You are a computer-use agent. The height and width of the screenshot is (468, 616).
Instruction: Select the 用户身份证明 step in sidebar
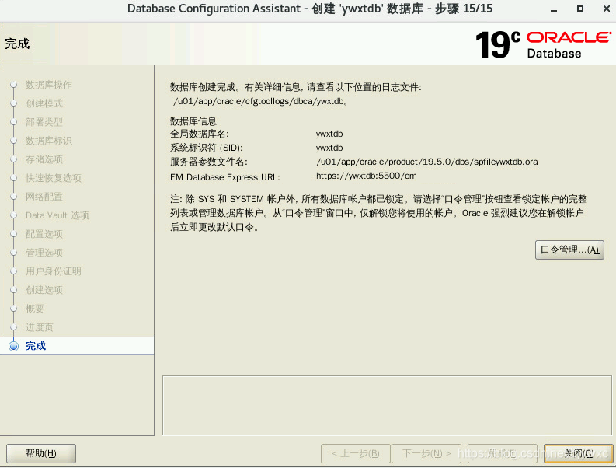pyautogui.click(x=54, y=271)
